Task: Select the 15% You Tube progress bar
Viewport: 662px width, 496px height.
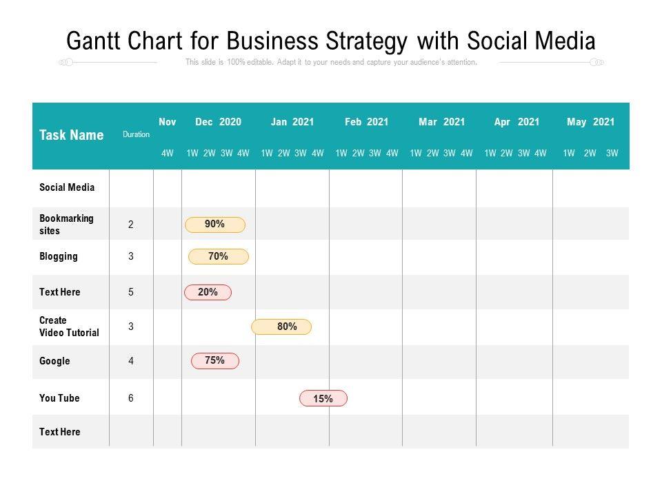Action: [323, 399]
